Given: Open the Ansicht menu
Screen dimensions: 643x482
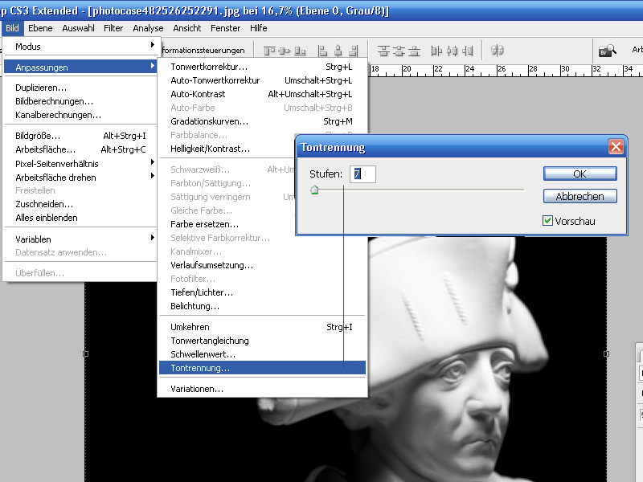Looking at the screenshot, I should pos(187,28).
